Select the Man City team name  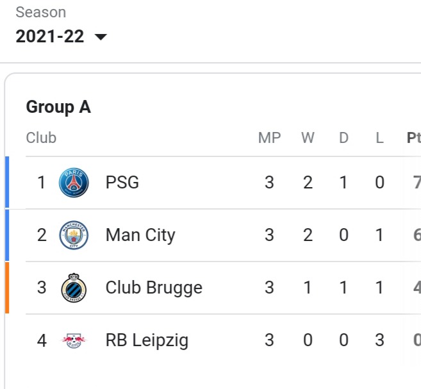pos(140,235)
